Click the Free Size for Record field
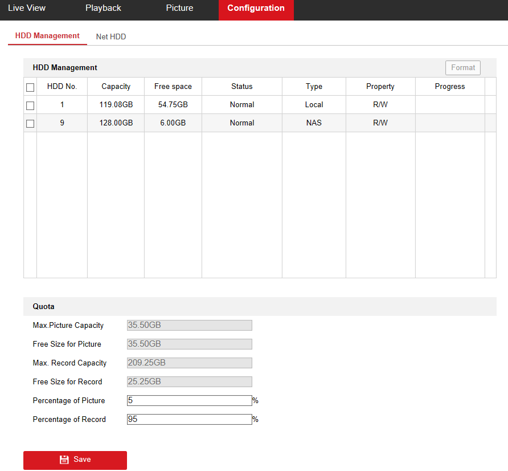 (x=189, y=382)
